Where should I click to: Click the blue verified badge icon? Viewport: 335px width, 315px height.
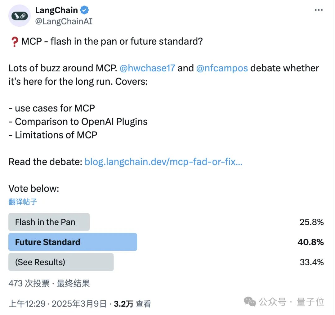(84, 10)
